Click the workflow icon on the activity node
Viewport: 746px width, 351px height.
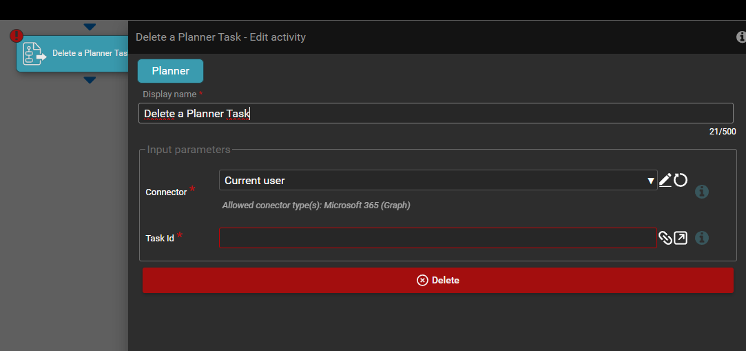coord(34,54)
